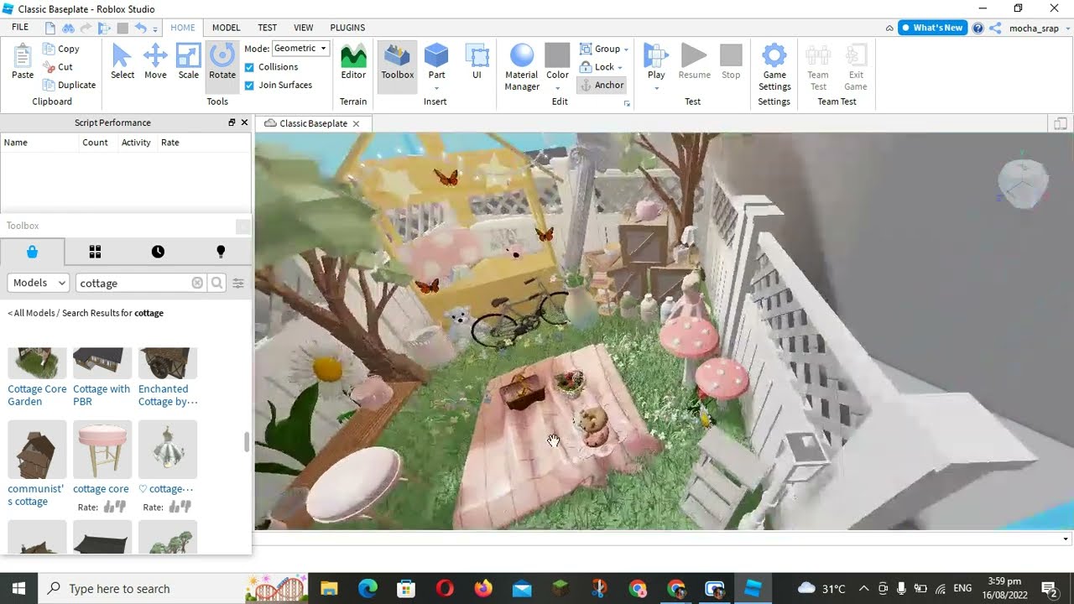Switch to the HOME ribbon tab
The width and height of the screenshot is (1074, 604).
point(183,28)
